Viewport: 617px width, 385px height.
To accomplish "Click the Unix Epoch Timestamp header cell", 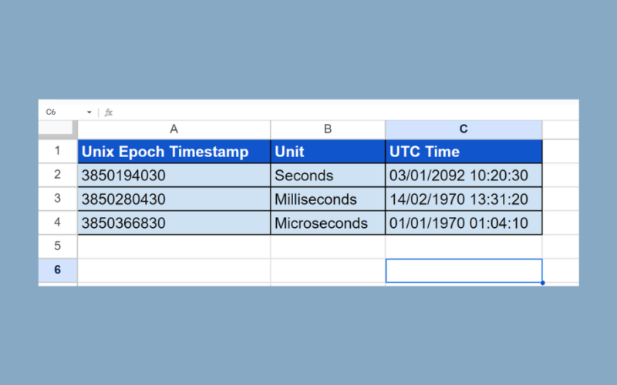I will [x=174, y=152].
